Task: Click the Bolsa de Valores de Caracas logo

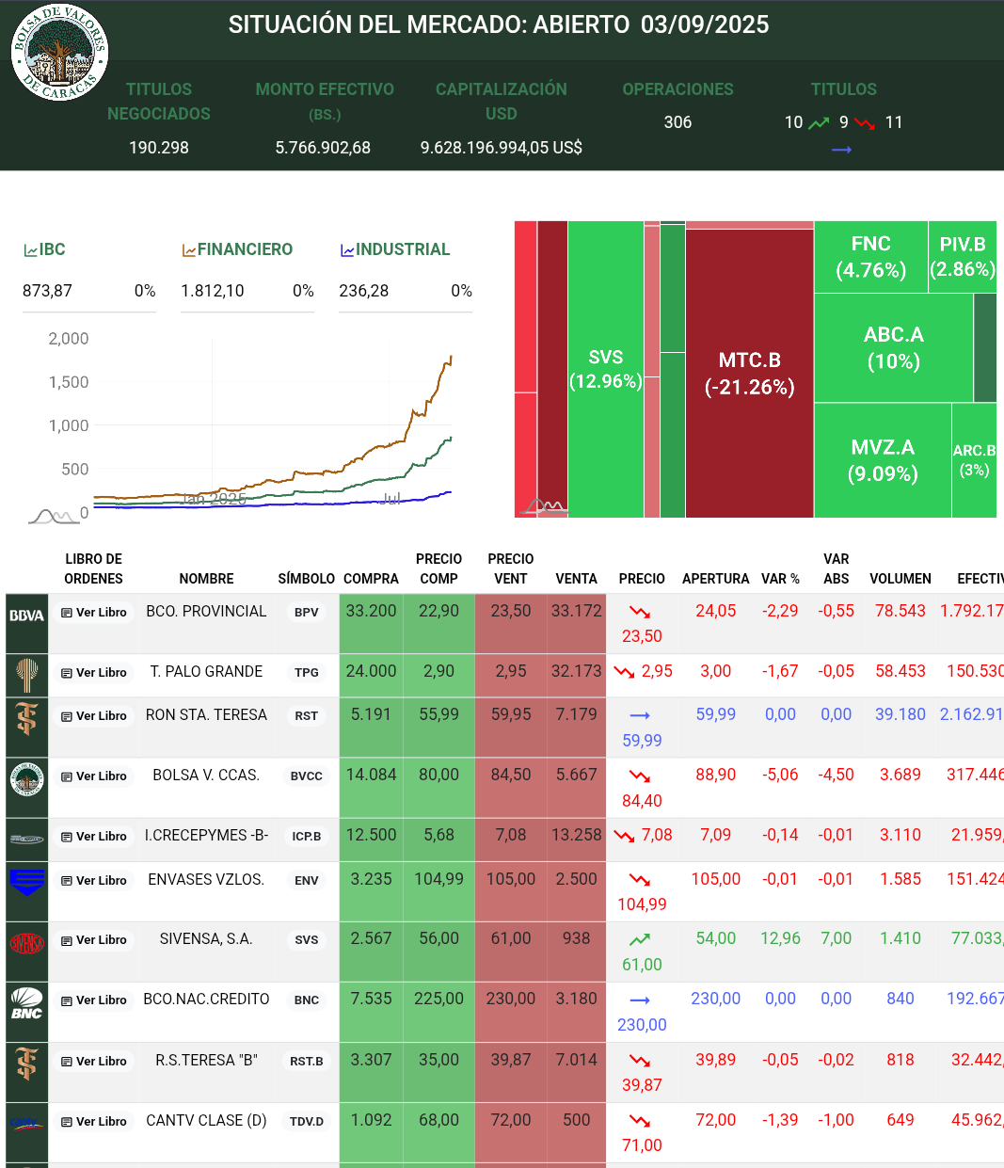Action: click(x=59, y=52)
